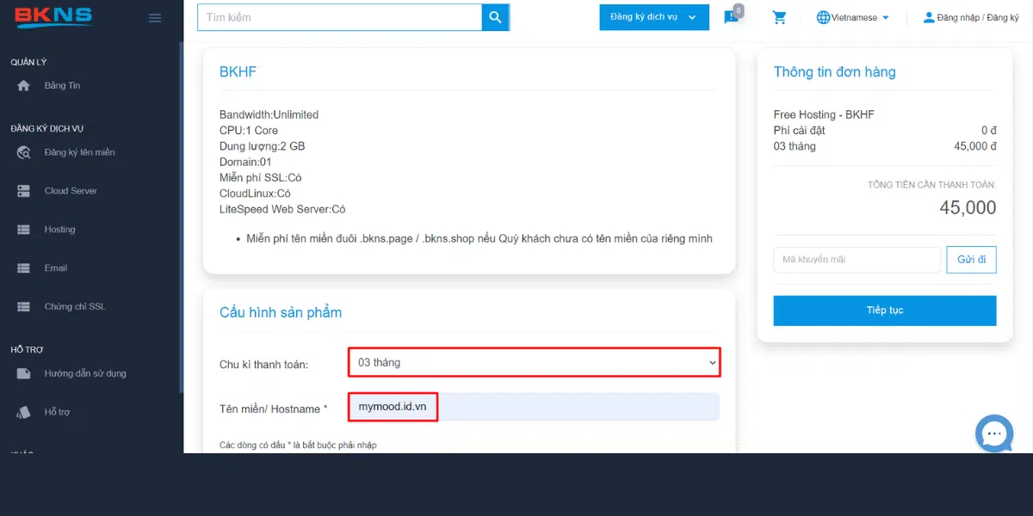
Task: Click the BKNS logo
Action: (x=53, y=16)
